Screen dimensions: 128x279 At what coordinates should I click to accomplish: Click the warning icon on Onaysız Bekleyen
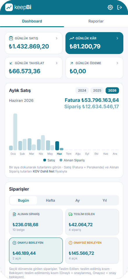point(70,243)
